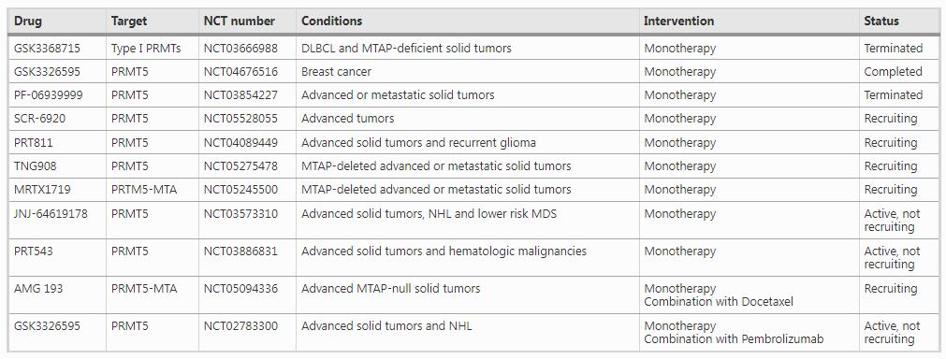Click NCT04676516 trial number

240,72
